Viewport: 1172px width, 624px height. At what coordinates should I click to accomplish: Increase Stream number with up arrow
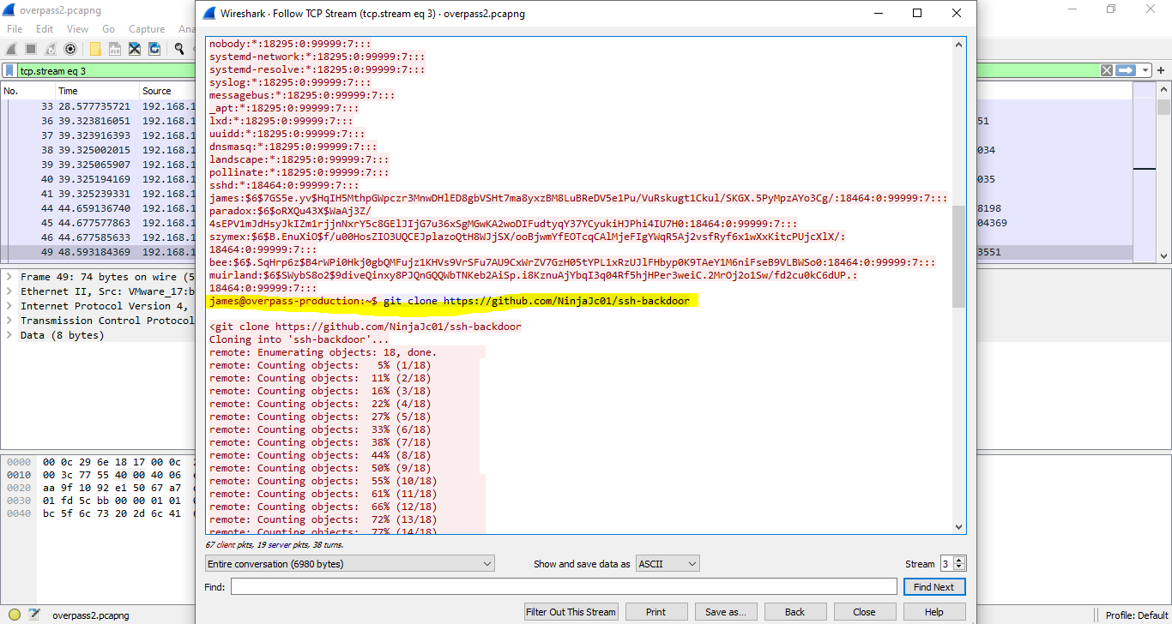pyautogui.click(x=959, y=560)
